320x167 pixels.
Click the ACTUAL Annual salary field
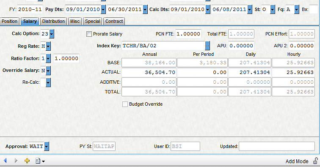149,72
